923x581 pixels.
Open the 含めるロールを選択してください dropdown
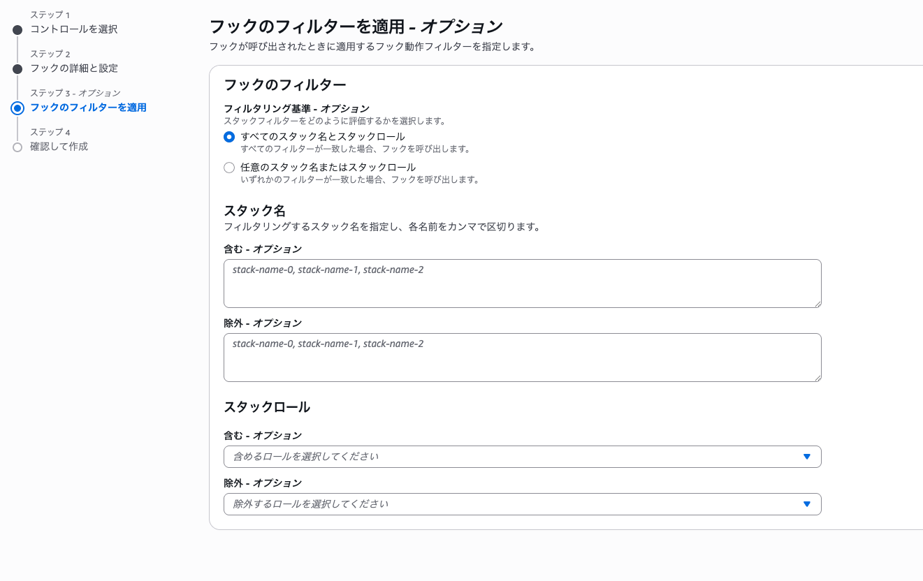pyautogui.click(x=522, y=457)
